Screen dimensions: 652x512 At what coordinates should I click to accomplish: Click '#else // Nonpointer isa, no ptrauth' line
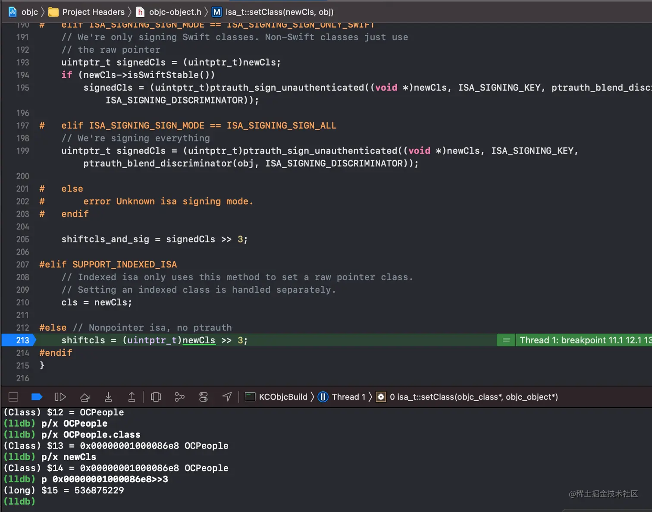click(136, 328)
